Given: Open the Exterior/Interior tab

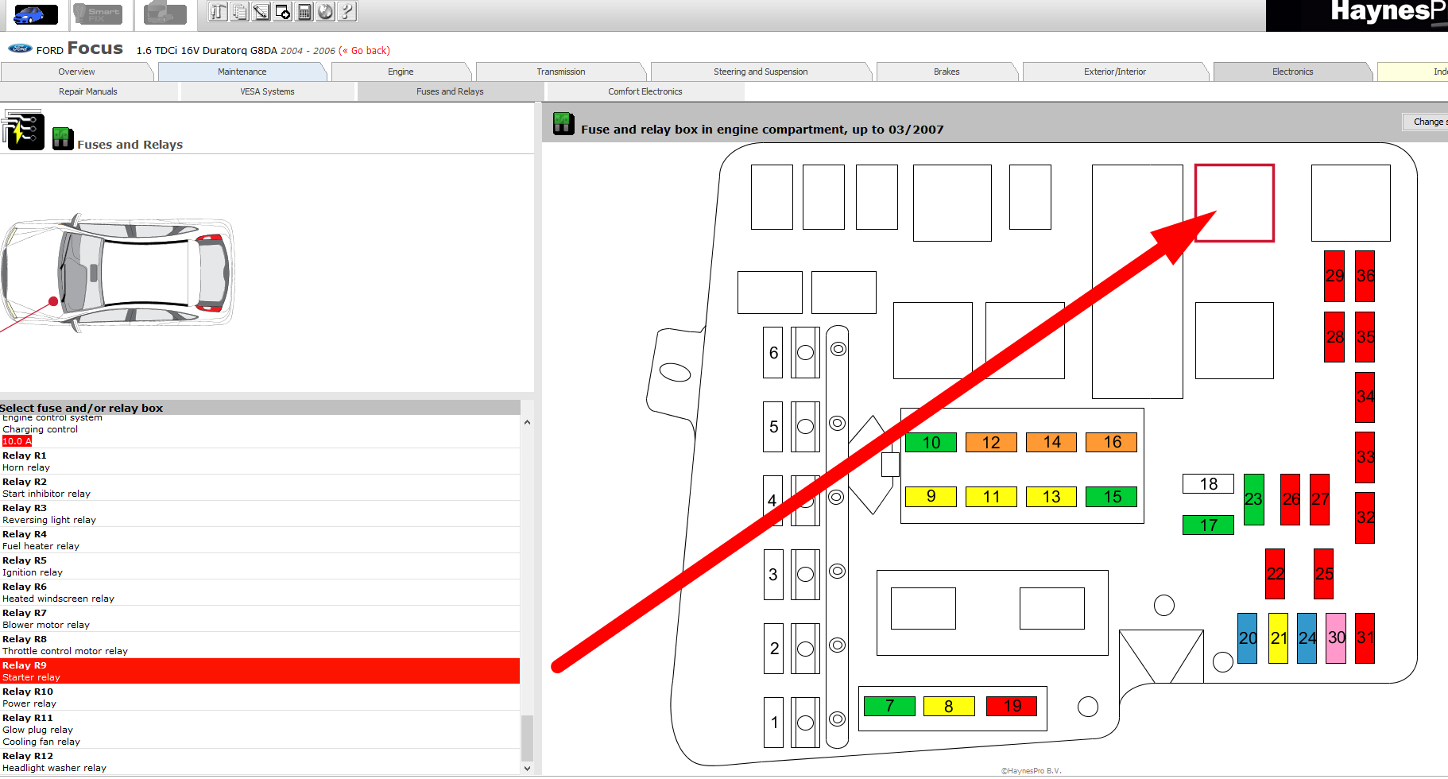Looking at the screenshot, I should (1115, 72).
